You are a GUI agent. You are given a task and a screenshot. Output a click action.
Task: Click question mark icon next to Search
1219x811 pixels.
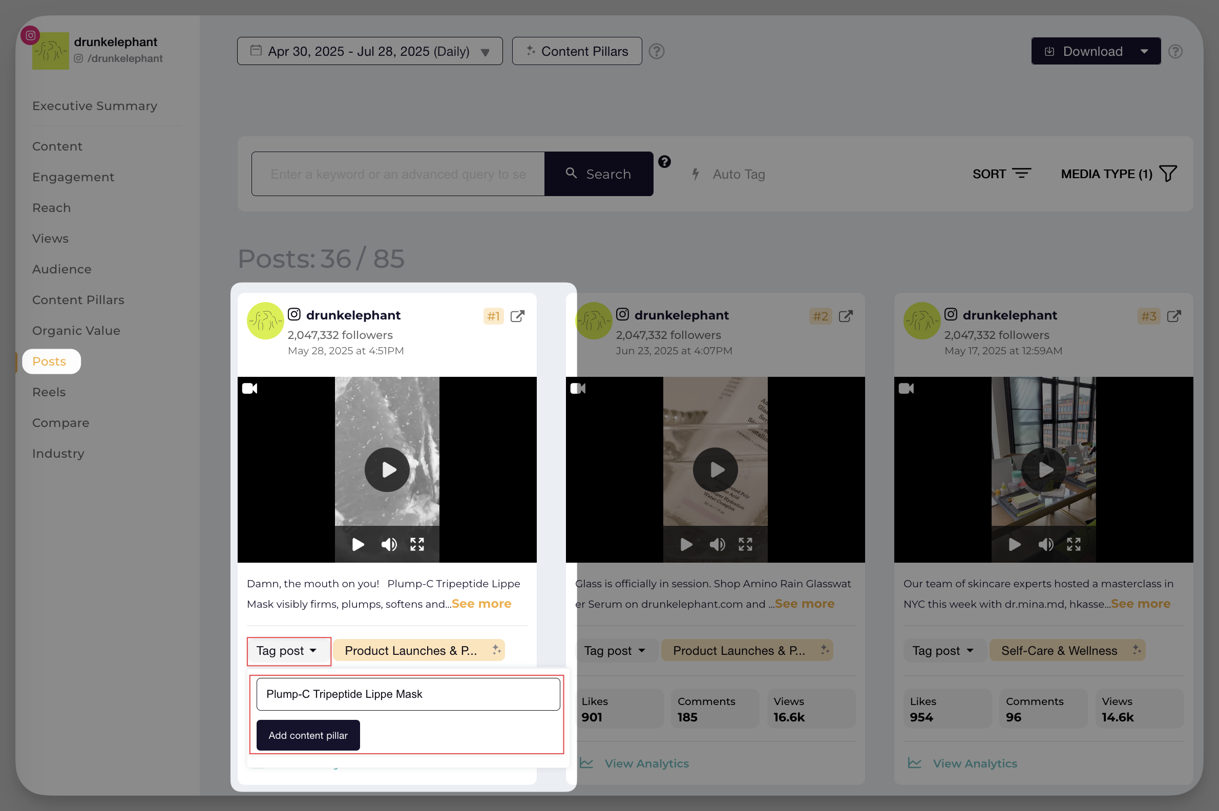coord(664,162)
